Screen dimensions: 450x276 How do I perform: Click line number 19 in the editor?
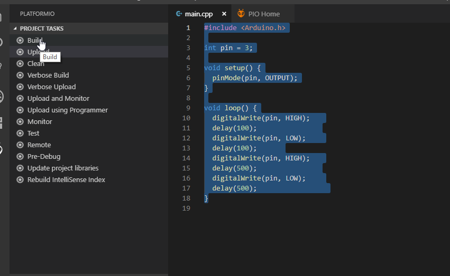pyautogui.click(x=187, y=208)
